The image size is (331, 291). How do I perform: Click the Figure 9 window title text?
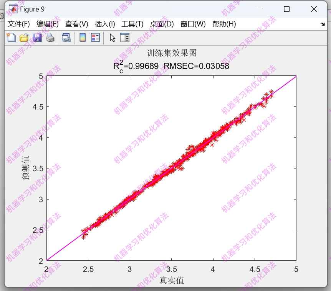click(x=32, y=9)
